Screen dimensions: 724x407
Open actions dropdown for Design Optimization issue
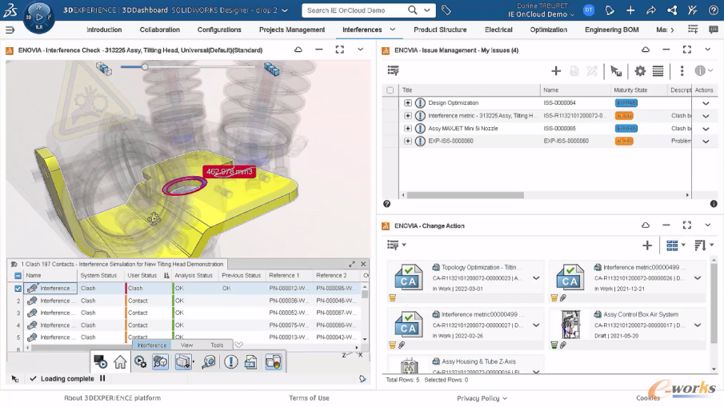tap(706, 103)
